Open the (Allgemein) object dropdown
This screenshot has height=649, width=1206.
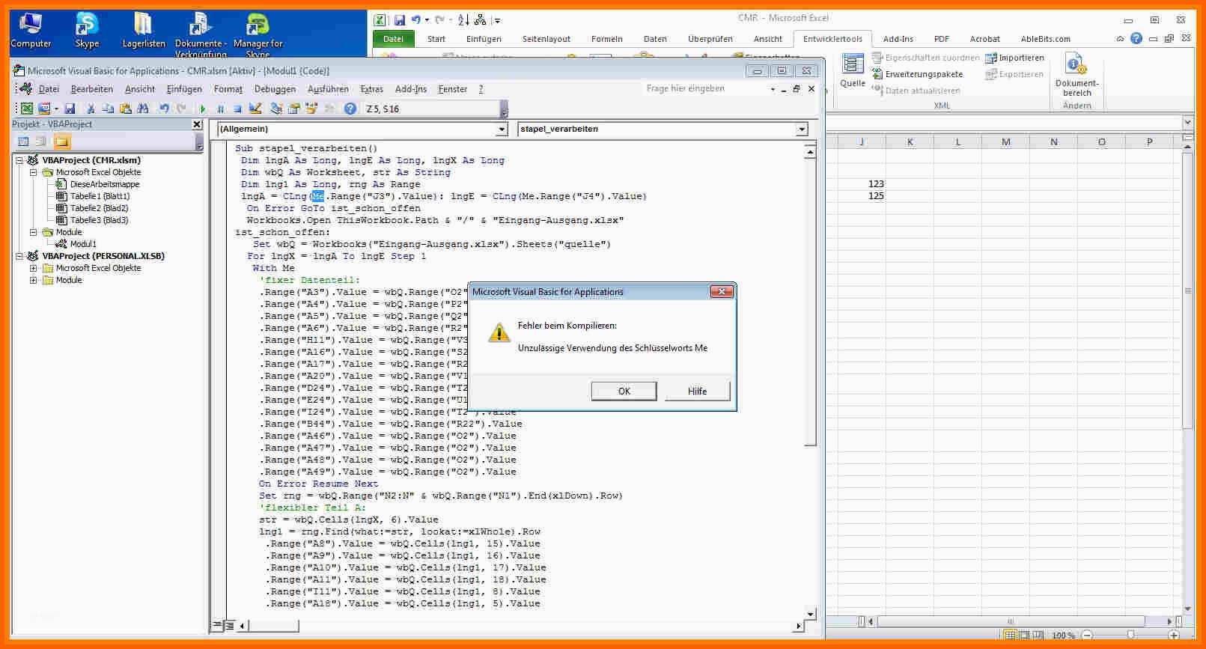[x=502, y=130]
